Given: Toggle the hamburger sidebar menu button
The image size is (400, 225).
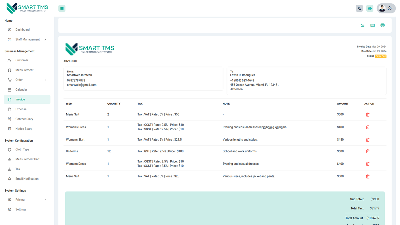Looking at the screenshot, I should [62, 8].
